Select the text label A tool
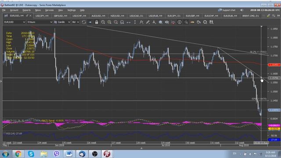The image size is (281, 158). pos(154,22)
